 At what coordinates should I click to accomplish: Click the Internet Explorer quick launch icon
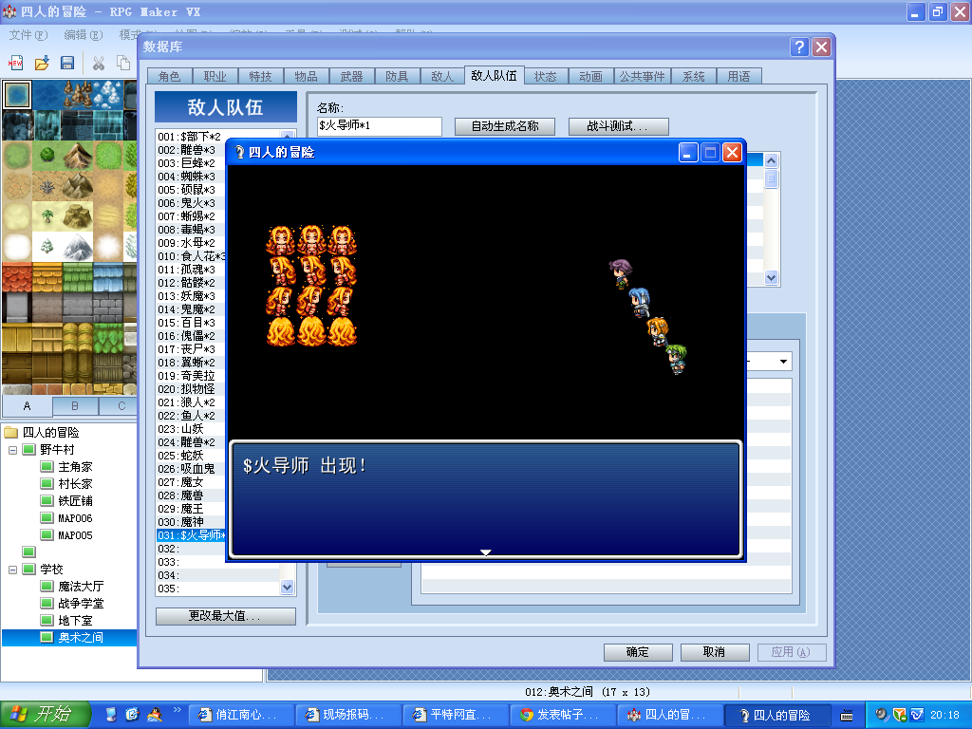(132, 715)
